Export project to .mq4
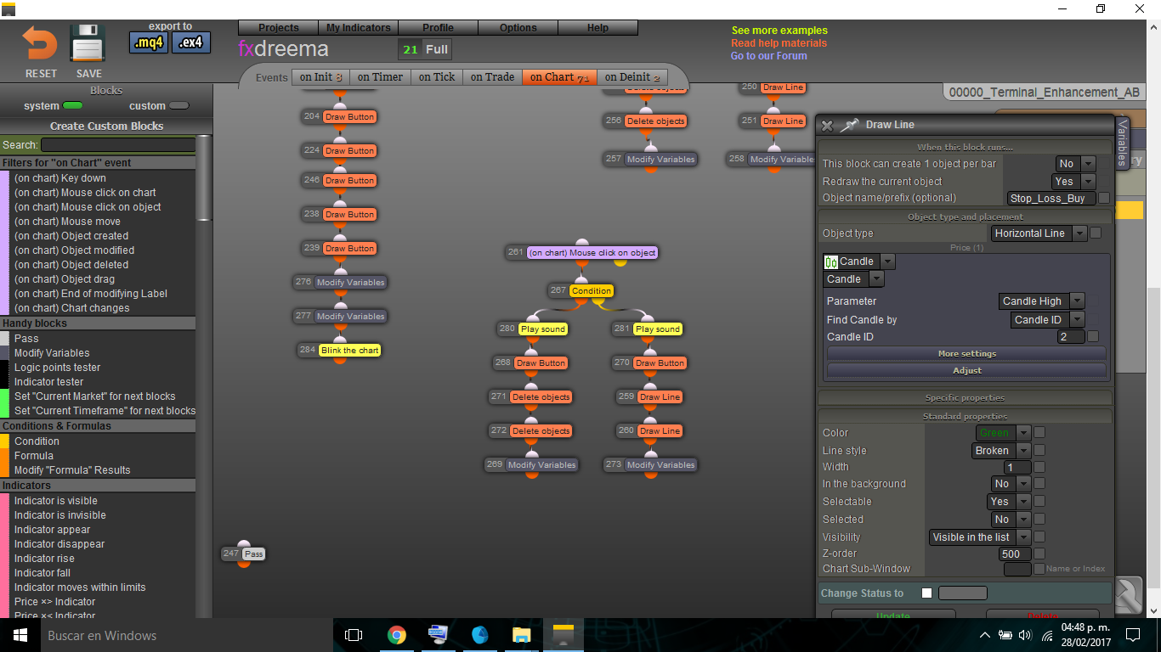The image size is (1161, 652). click(x=149, y=42)
